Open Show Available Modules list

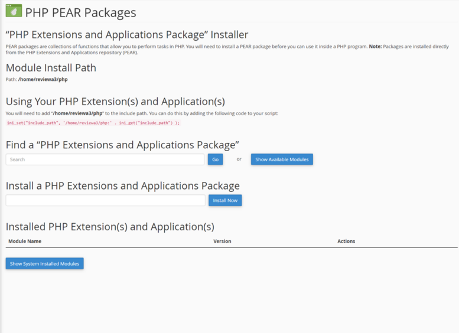tap(282, 159)
